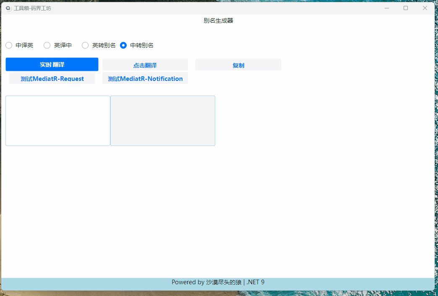438x296 pixels.
Task: Click the empty title bar area
Action: (x=210, y=8)
